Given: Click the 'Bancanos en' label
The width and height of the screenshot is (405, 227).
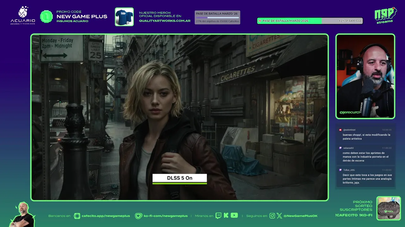Looking at the screenshot, I should click(x=59, y=216).
